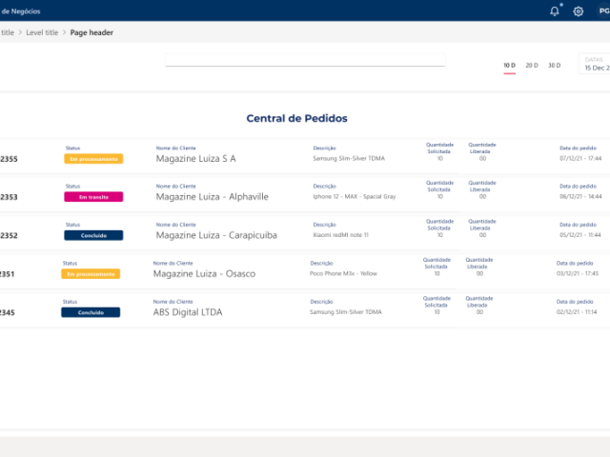Click Em processamento status for Magazine Luiza S A
610x457 pixels.
click(x=93, y=159)
